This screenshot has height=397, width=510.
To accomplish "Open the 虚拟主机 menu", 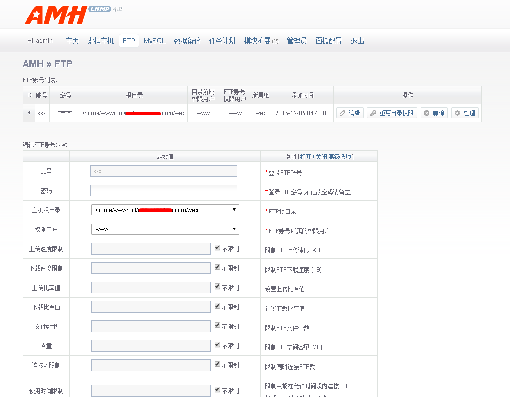I will click(100, 41).
